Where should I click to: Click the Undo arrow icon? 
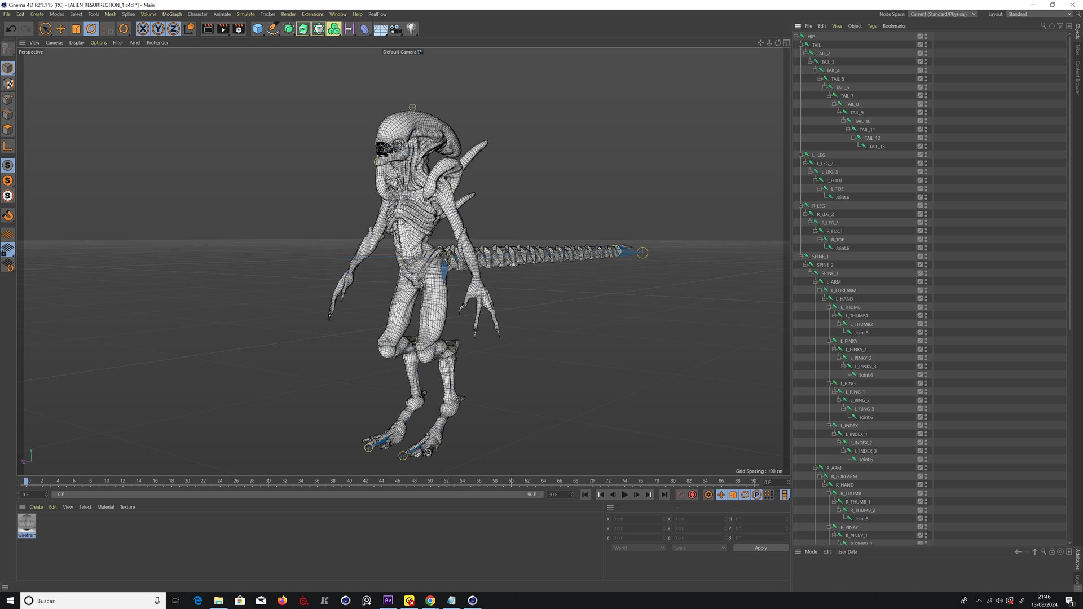pyautogui.click(x=11, y=29)
